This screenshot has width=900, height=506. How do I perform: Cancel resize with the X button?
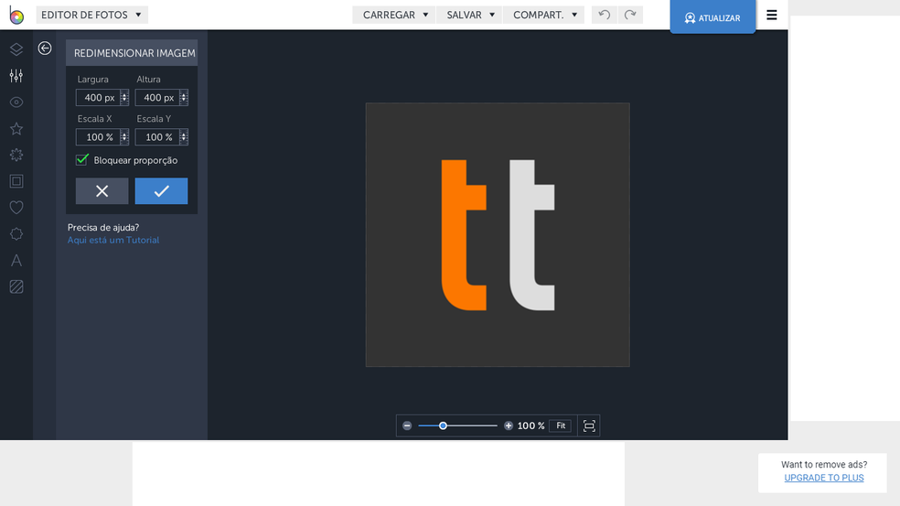click(x=102, y=190)
